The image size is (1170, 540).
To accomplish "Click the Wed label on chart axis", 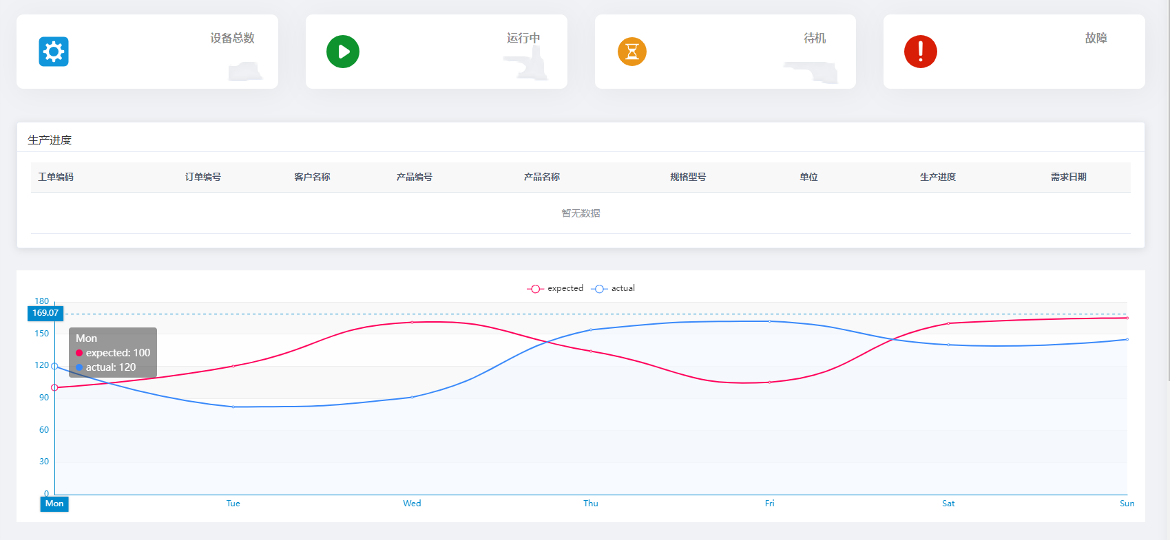I will click(x=412, y=504).
